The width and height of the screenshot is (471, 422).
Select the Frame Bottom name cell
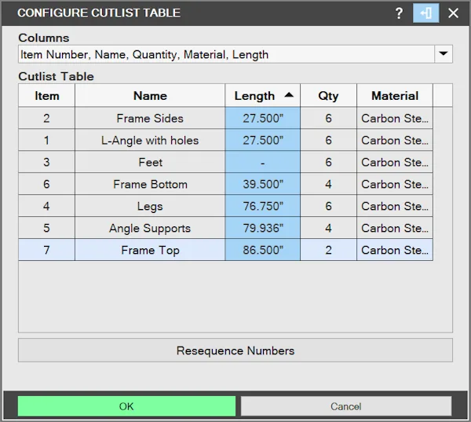pos(150,184)
